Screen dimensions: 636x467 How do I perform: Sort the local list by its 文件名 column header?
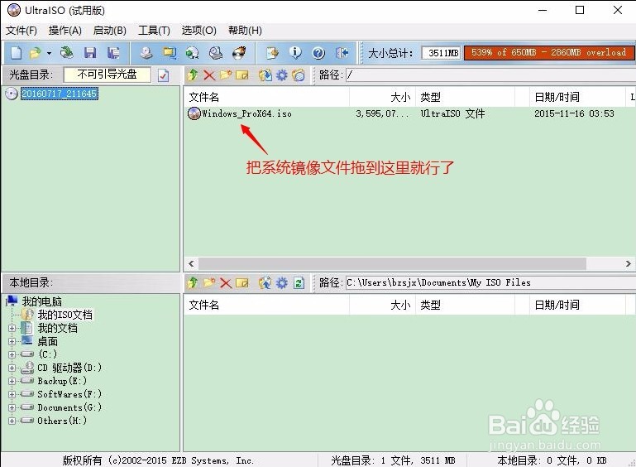266,305
